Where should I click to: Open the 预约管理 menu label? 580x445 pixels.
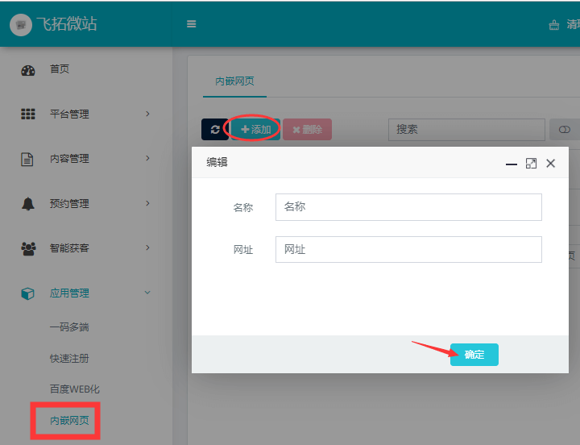click(69, 204)
